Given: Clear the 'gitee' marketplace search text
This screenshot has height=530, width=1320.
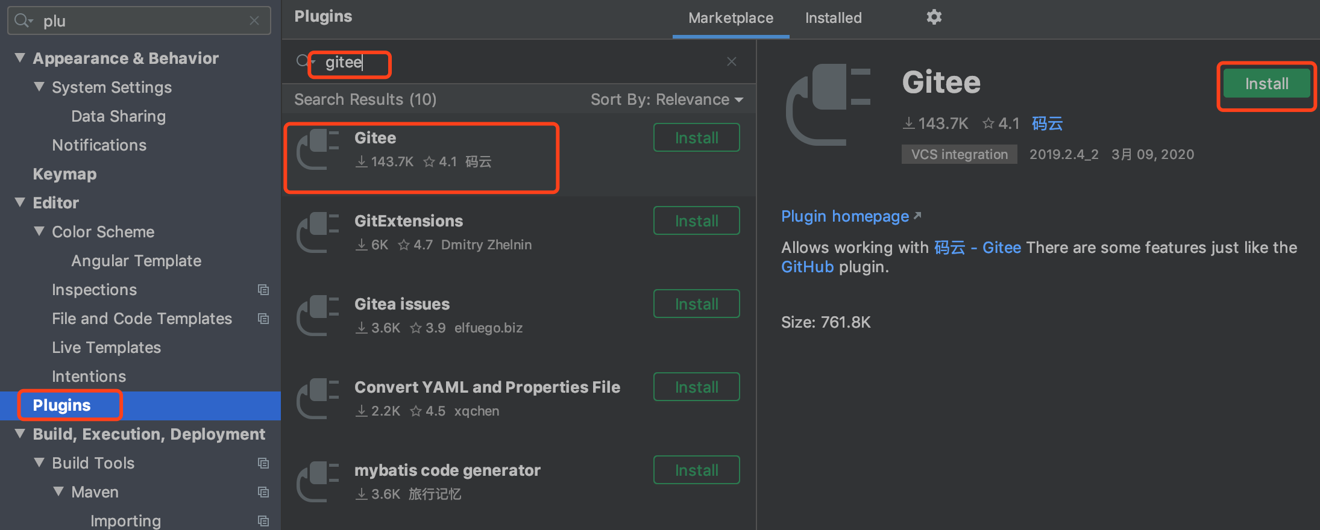Looking at the screenshot, I should pyautogui.click(x=732, y=61).
